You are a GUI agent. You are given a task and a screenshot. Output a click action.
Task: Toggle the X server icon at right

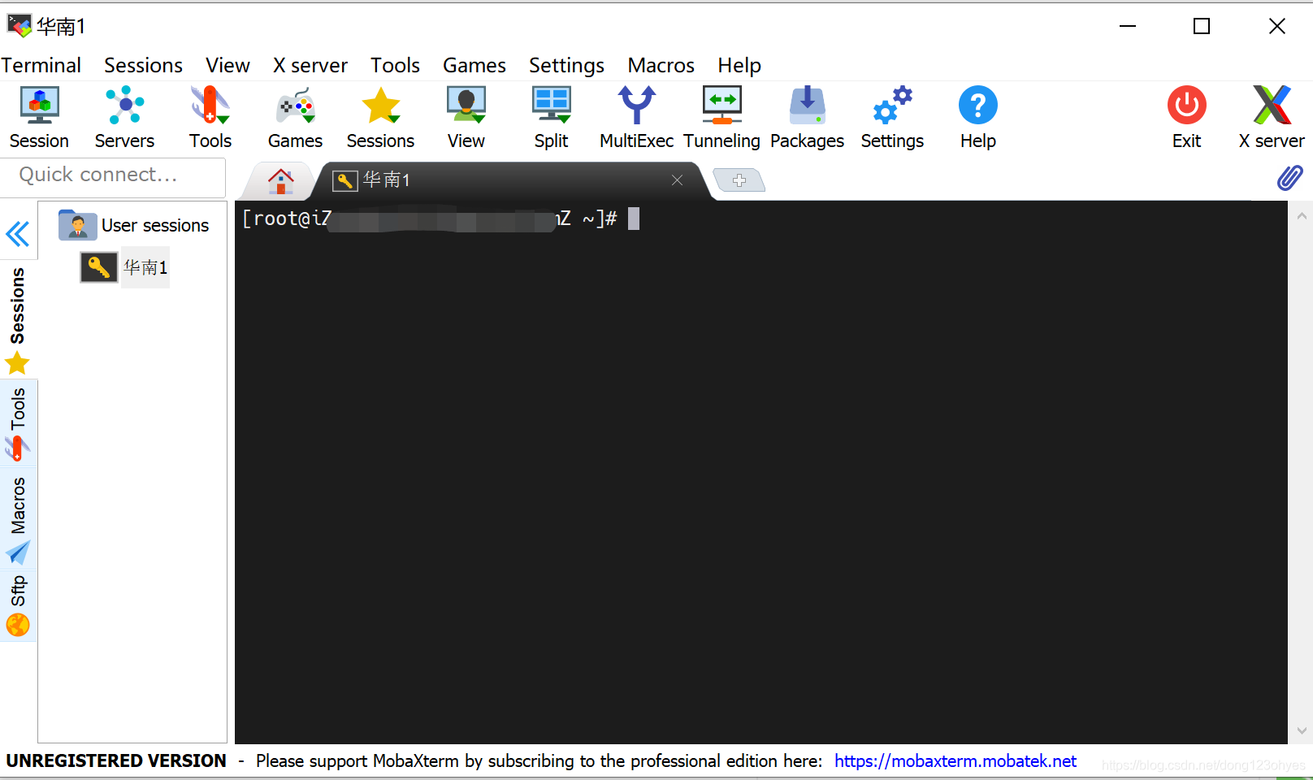coord(1272,118)
